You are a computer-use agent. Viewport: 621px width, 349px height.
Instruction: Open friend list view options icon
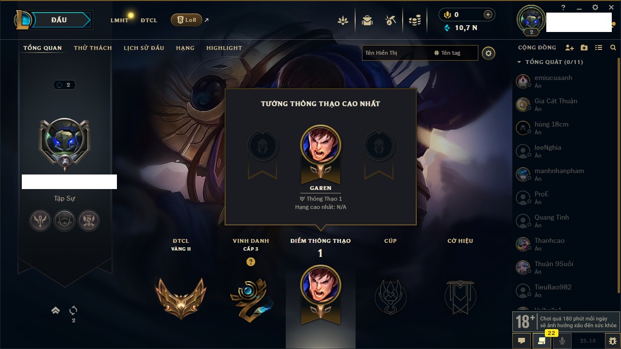coord(599,48)
